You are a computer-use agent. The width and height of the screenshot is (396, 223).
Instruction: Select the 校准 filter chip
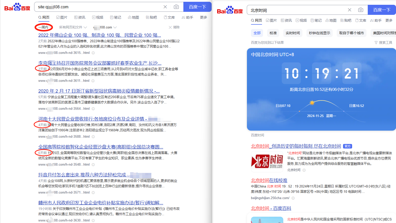(x=273, y=33)
